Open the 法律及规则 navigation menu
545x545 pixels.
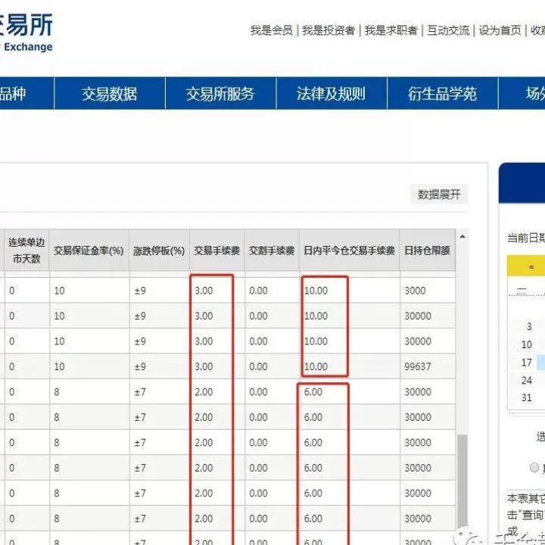(332, 94)
